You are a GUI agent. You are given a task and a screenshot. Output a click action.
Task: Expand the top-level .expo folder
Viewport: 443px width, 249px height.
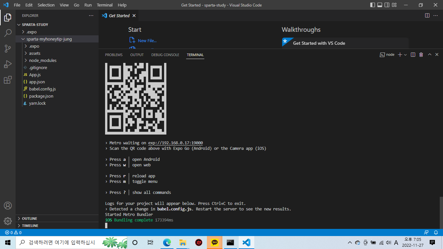tap(57, 32)
